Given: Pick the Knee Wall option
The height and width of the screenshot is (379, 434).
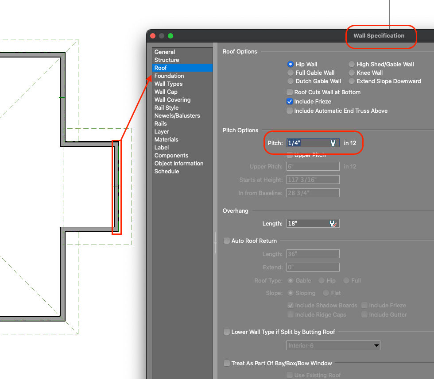Looking at the screenshot, I should 352,73.
